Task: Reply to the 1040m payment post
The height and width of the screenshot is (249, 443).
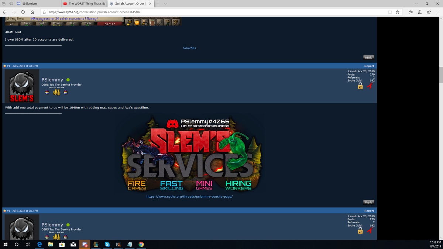Action: pos(368,202)
